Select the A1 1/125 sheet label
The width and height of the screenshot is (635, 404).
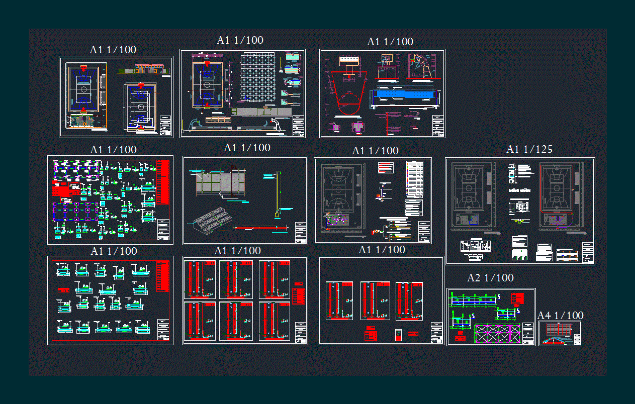tap(529, 149)
